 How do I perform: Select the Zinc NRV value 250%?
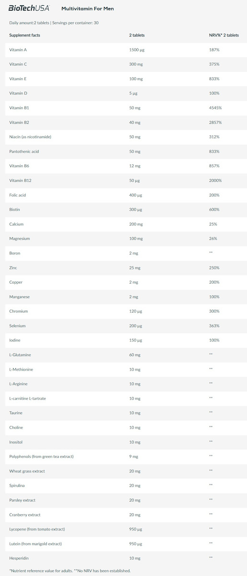214,268
